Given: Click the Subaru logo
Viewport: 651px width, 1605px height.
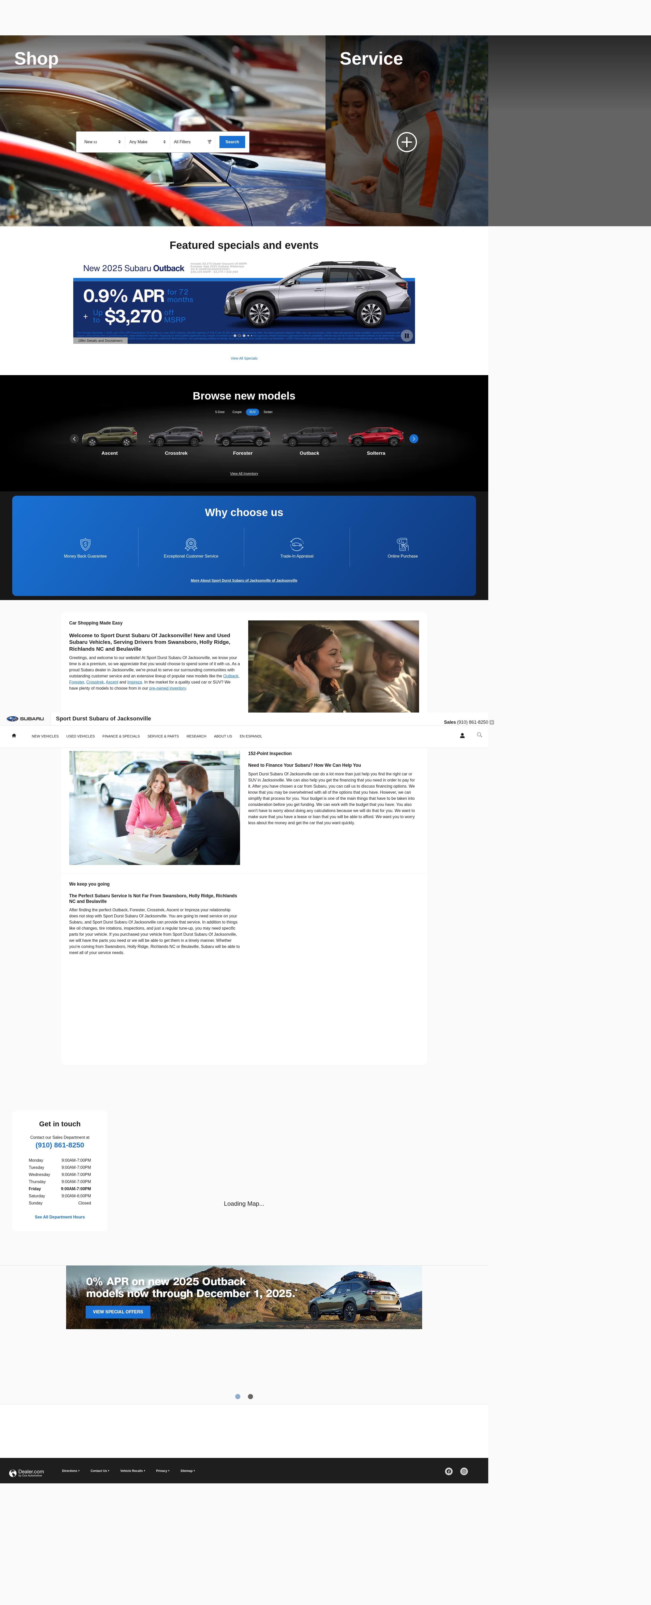Looking at the screenshot, I should 25,719.
